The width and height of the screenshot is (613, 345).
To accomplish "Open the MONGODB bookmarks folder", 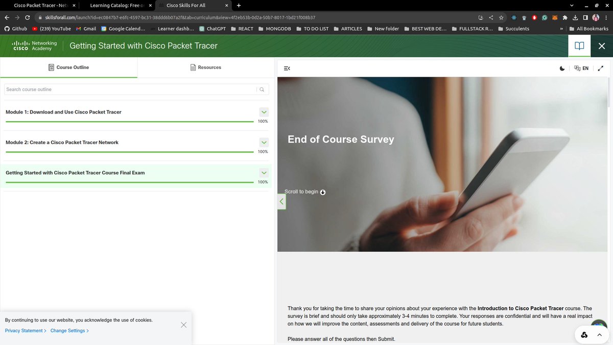I will click(275, 29).
